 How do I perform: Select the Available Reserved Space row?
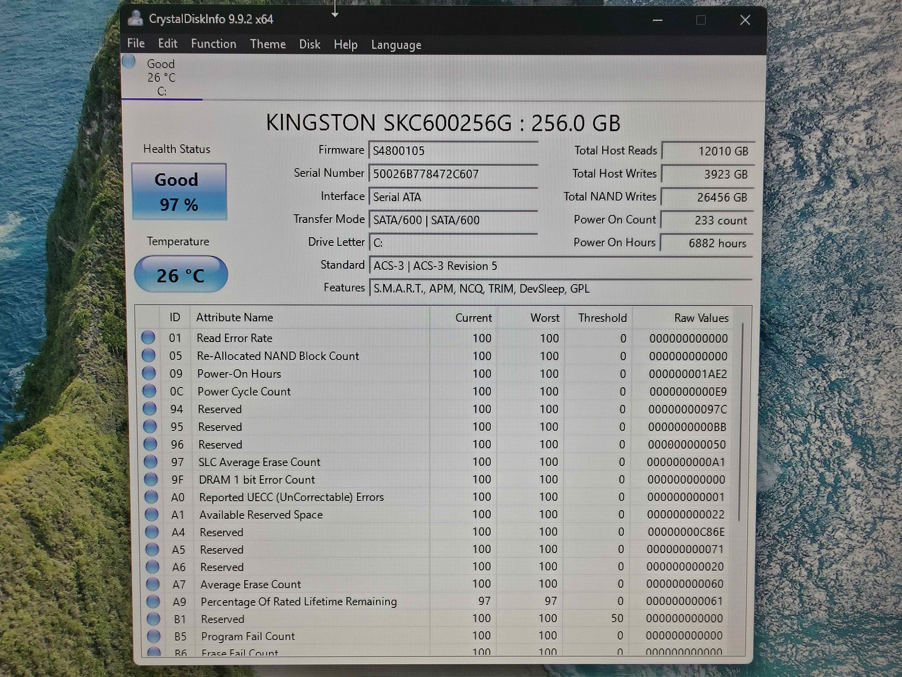436,514
